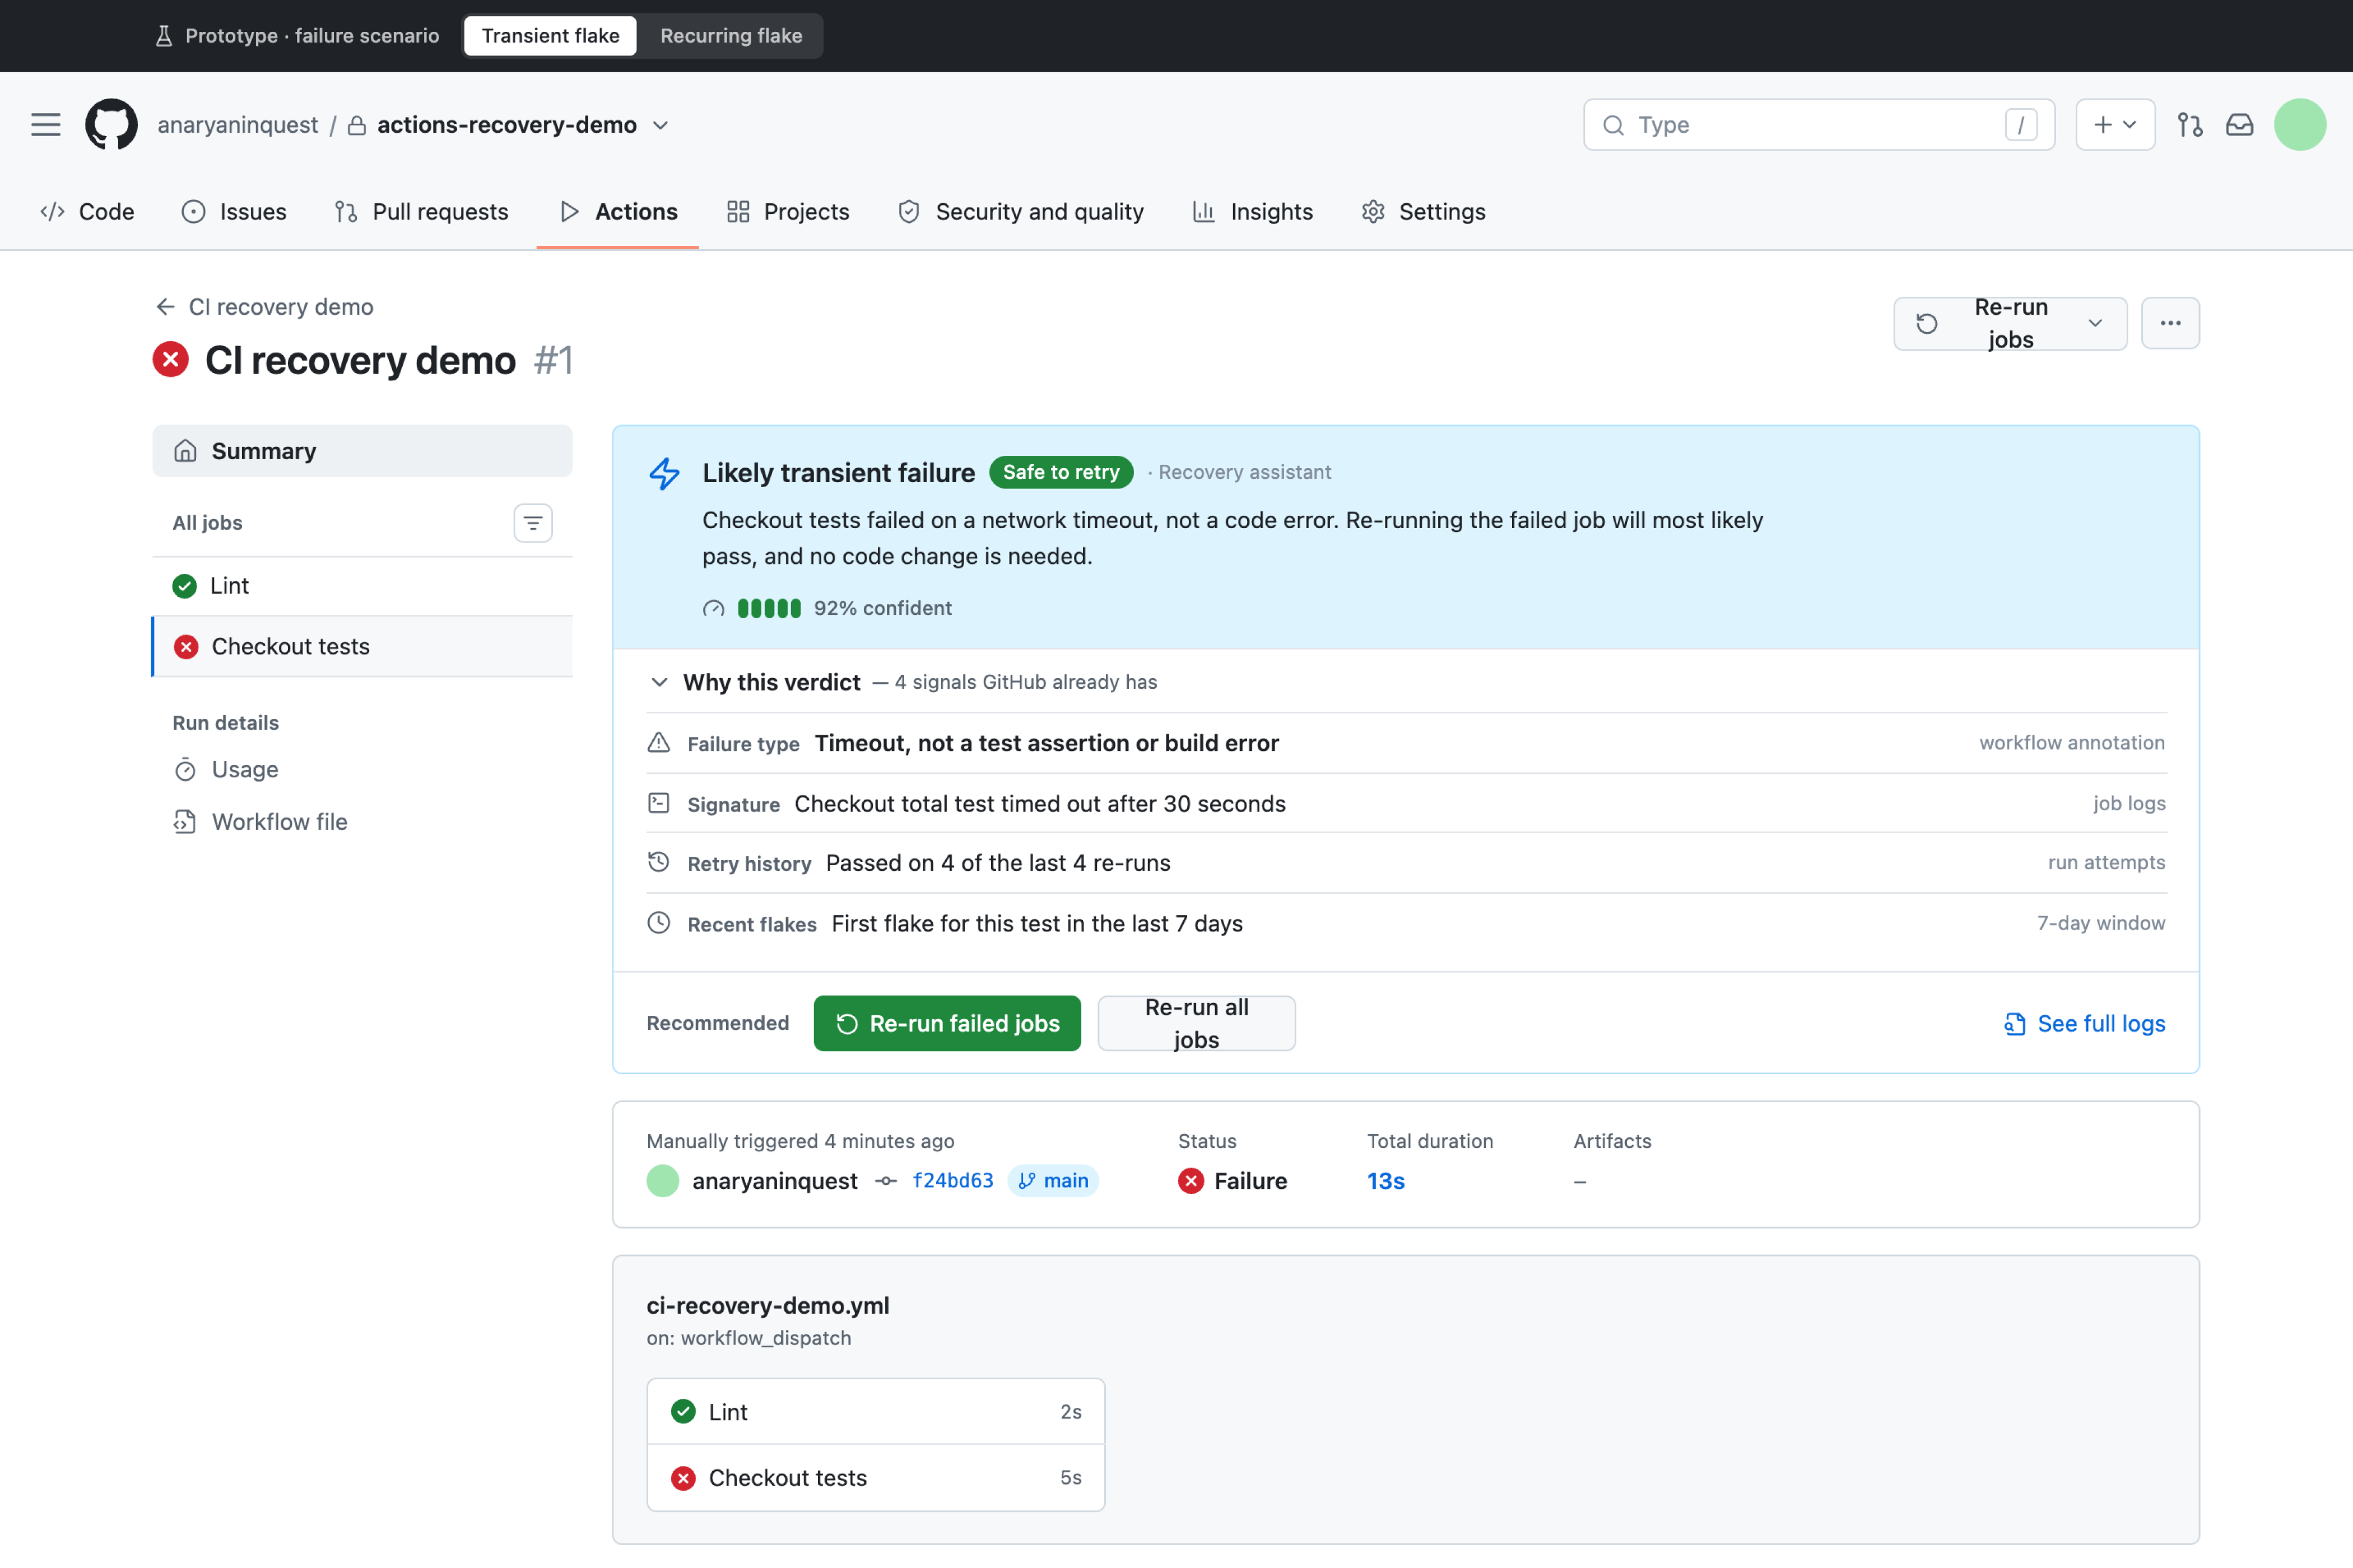2353x1568 pixels.
Task: Open the Lint job card in workflow graph
Action: pos(875,1412)
